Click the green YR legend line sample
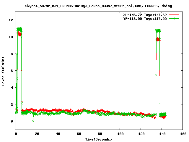This screenshot has width=189, height=142. pos(174,18)
